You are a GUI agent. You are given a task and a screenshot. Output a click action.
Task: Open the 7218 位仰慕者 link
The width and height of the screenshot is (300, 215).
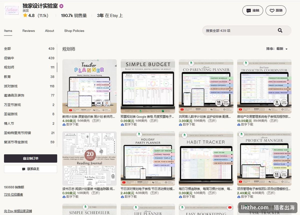(x=13, y=194)
